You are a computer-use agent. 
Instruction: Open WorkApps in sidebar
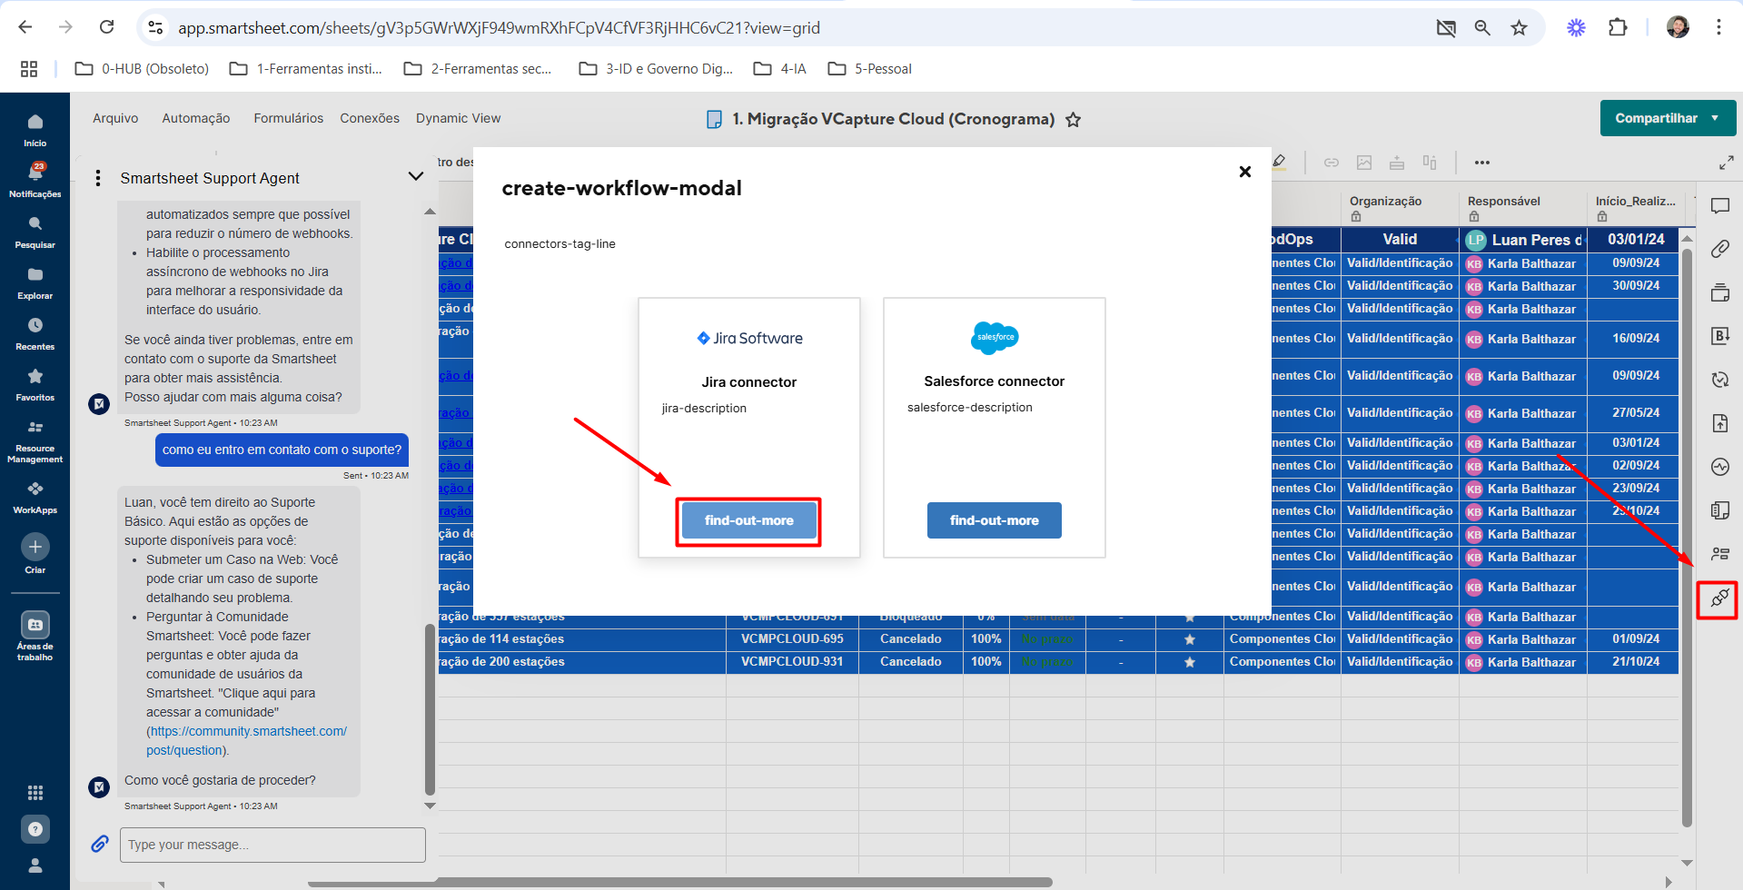click(35, 498)
